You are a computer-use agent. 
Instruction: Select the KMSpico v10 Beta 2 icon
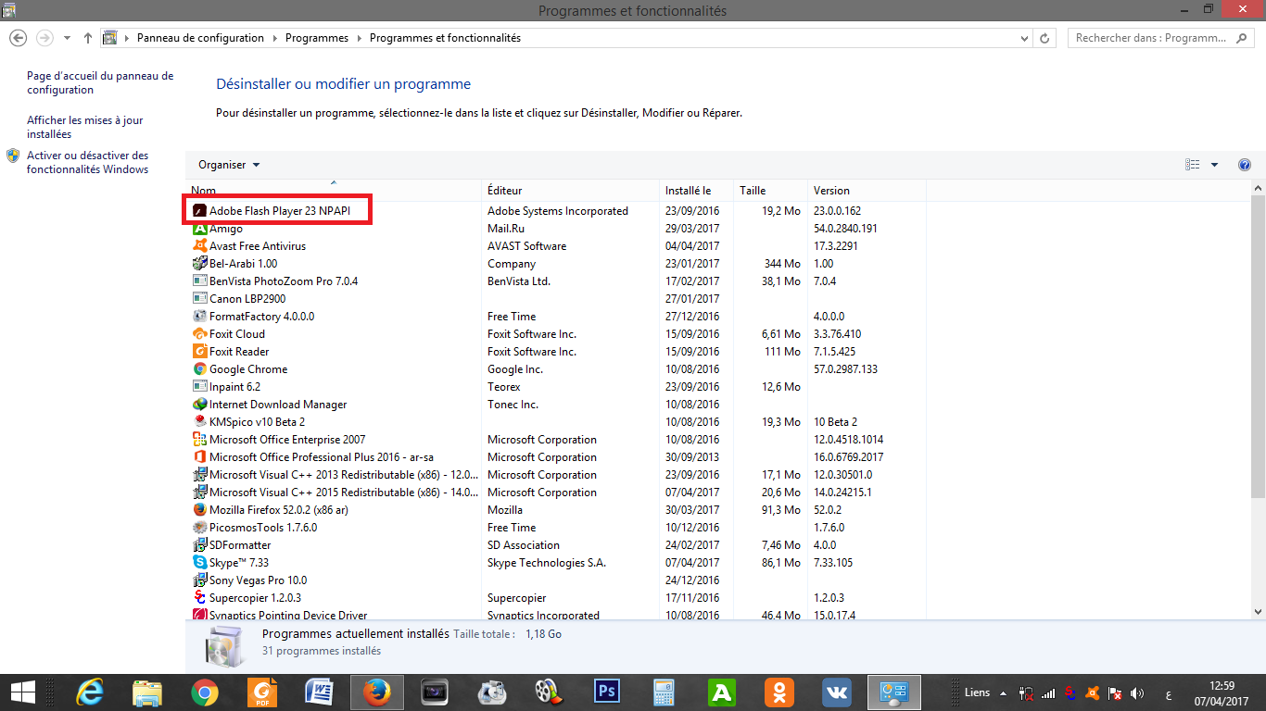tap(199, 422)
